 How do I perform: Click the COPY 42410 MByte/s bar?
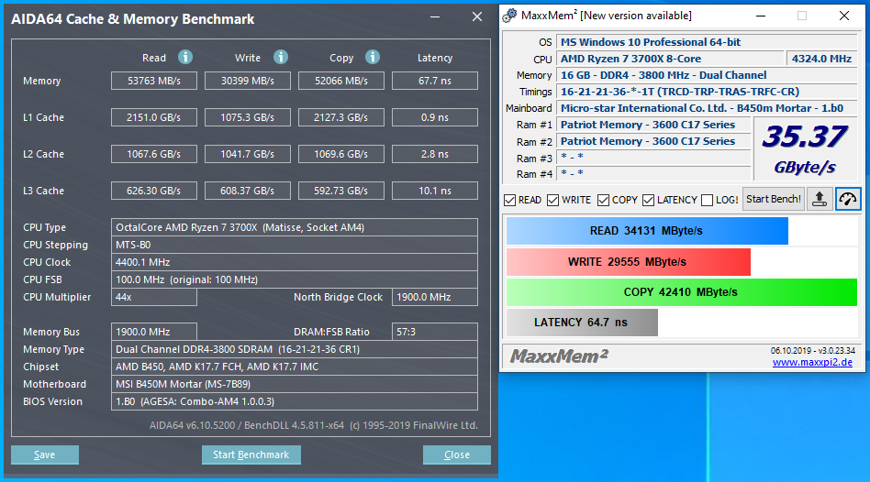click(681, 292)
